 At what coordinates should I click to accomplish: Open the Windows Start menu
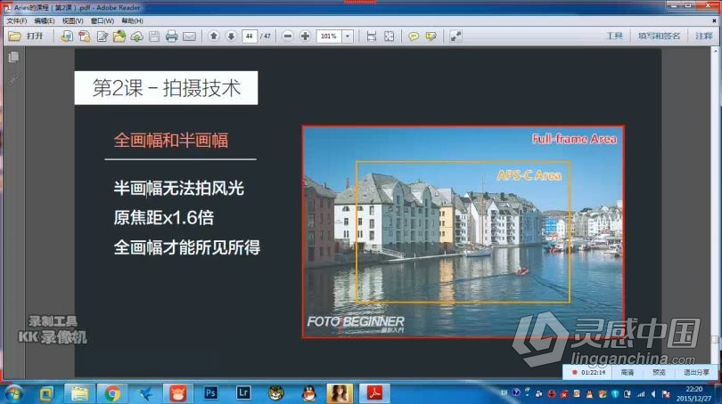tap(12, 393)
